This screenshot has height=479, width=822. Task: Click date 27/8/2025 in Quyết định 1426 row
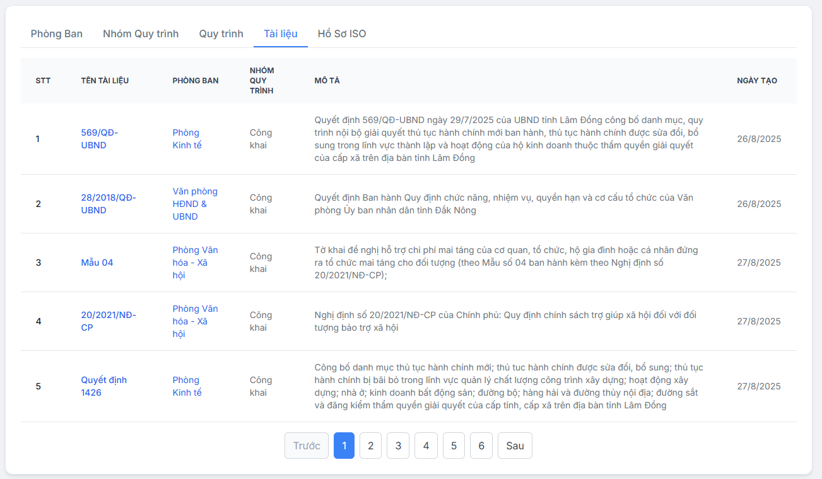(x=759, y=386)
